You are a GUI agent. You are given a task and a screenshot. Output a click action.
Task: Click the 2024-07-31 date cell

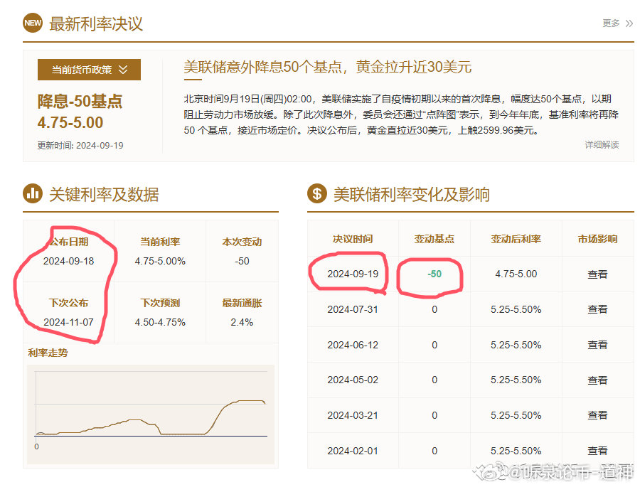click(x=353, y=309)
